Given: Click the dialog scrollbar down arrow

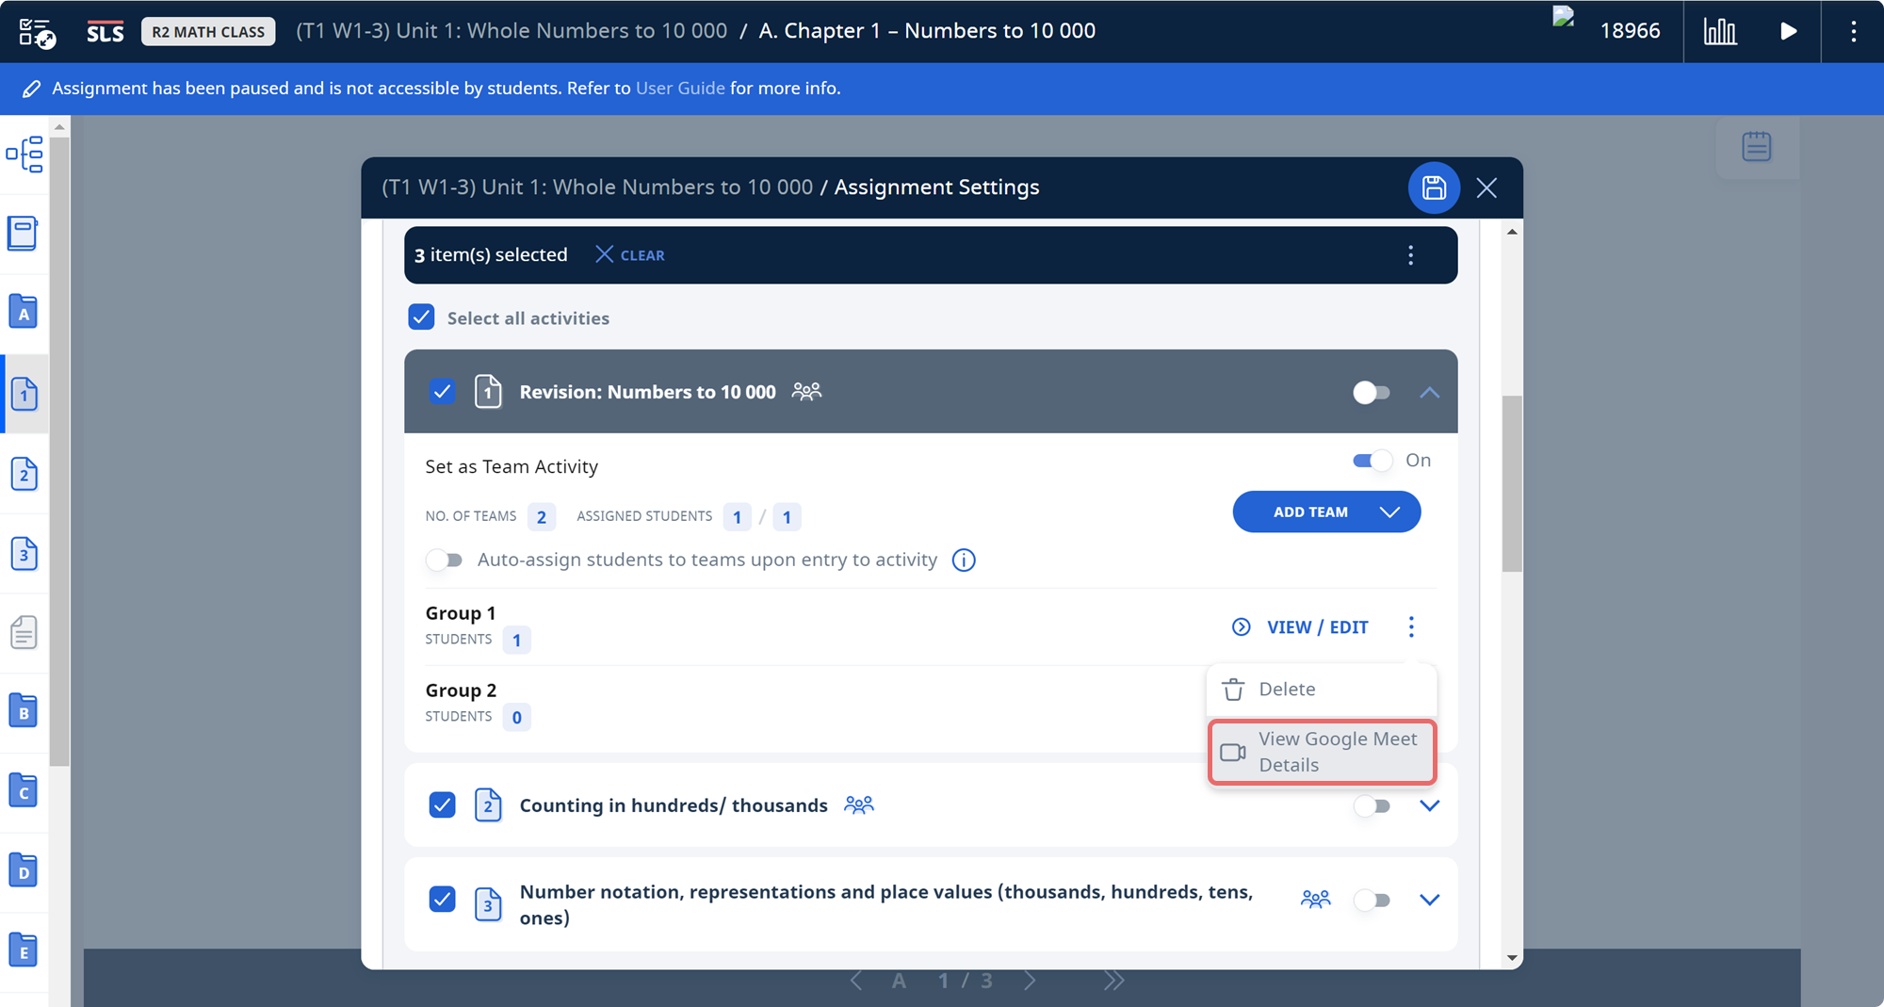Looking at the screenshot, I should click(1512, 958).
